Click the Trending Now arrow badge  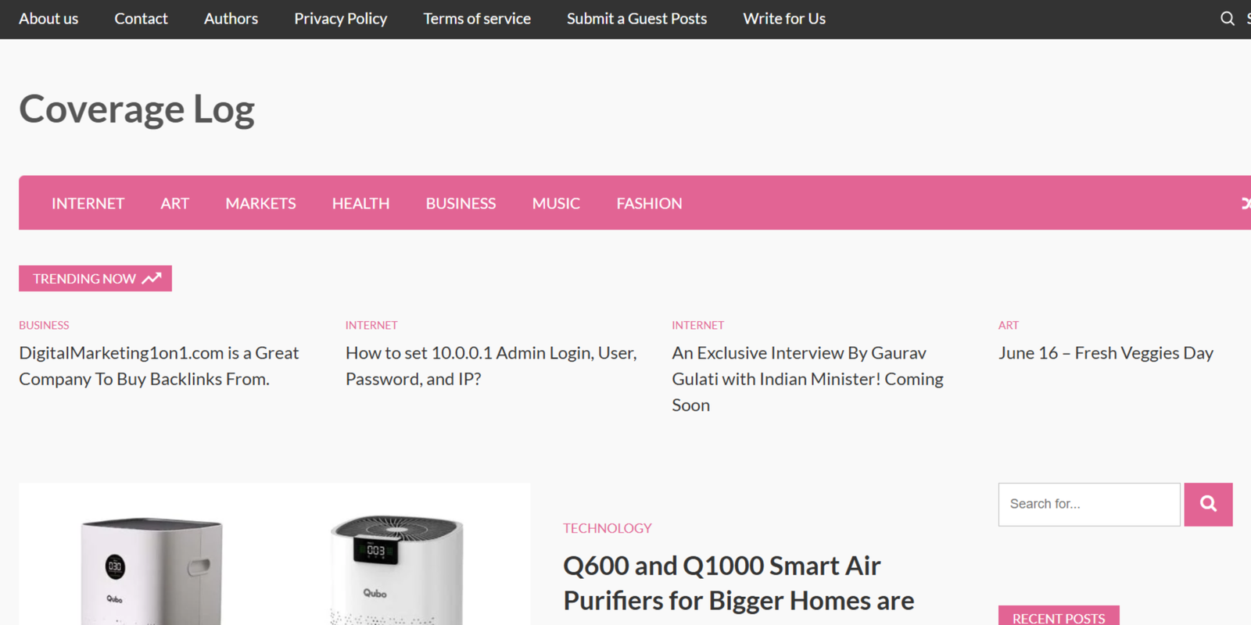point(95,279)
